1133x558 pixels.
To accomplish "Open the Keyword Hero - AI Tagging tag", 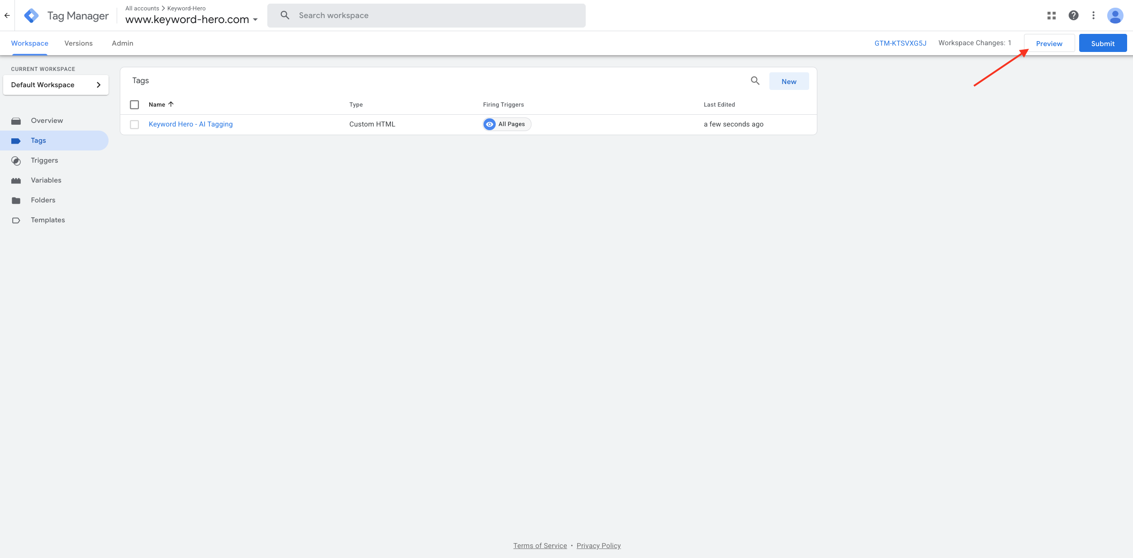I will [x=190, y=124].
